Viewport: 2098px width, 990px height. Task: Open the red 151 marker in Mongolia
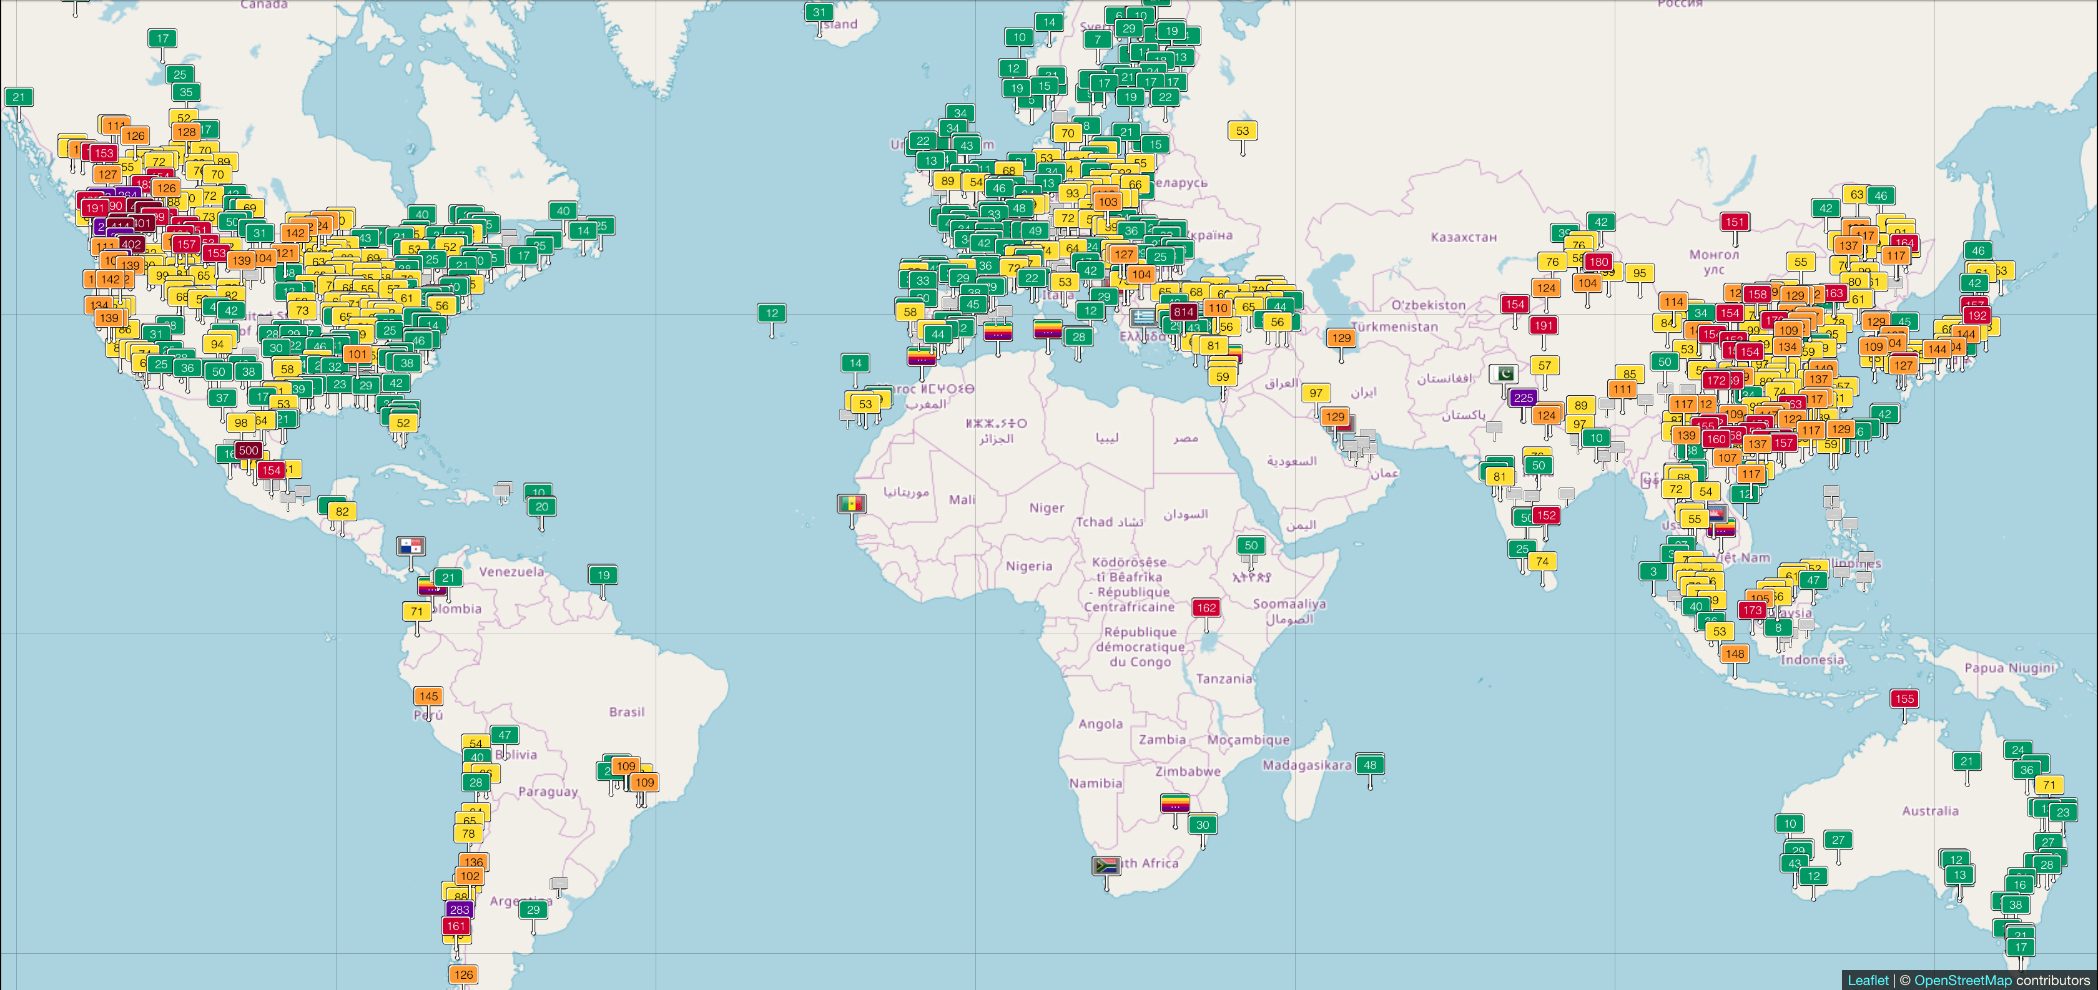click(1735, 222)
